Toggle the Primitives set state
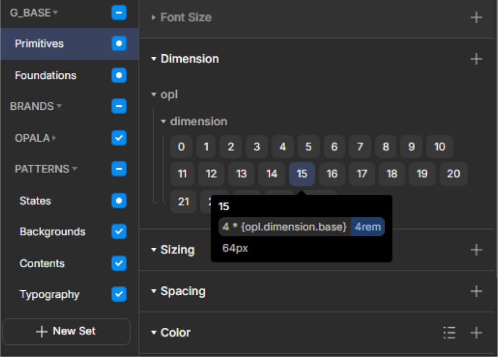The height and width of the screenshot is (357, 498). tap(119, 44)
